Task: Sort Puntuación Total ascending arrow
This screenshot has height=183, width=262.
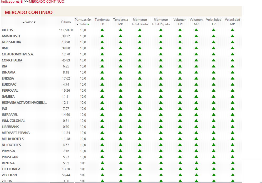Action: 78,24
